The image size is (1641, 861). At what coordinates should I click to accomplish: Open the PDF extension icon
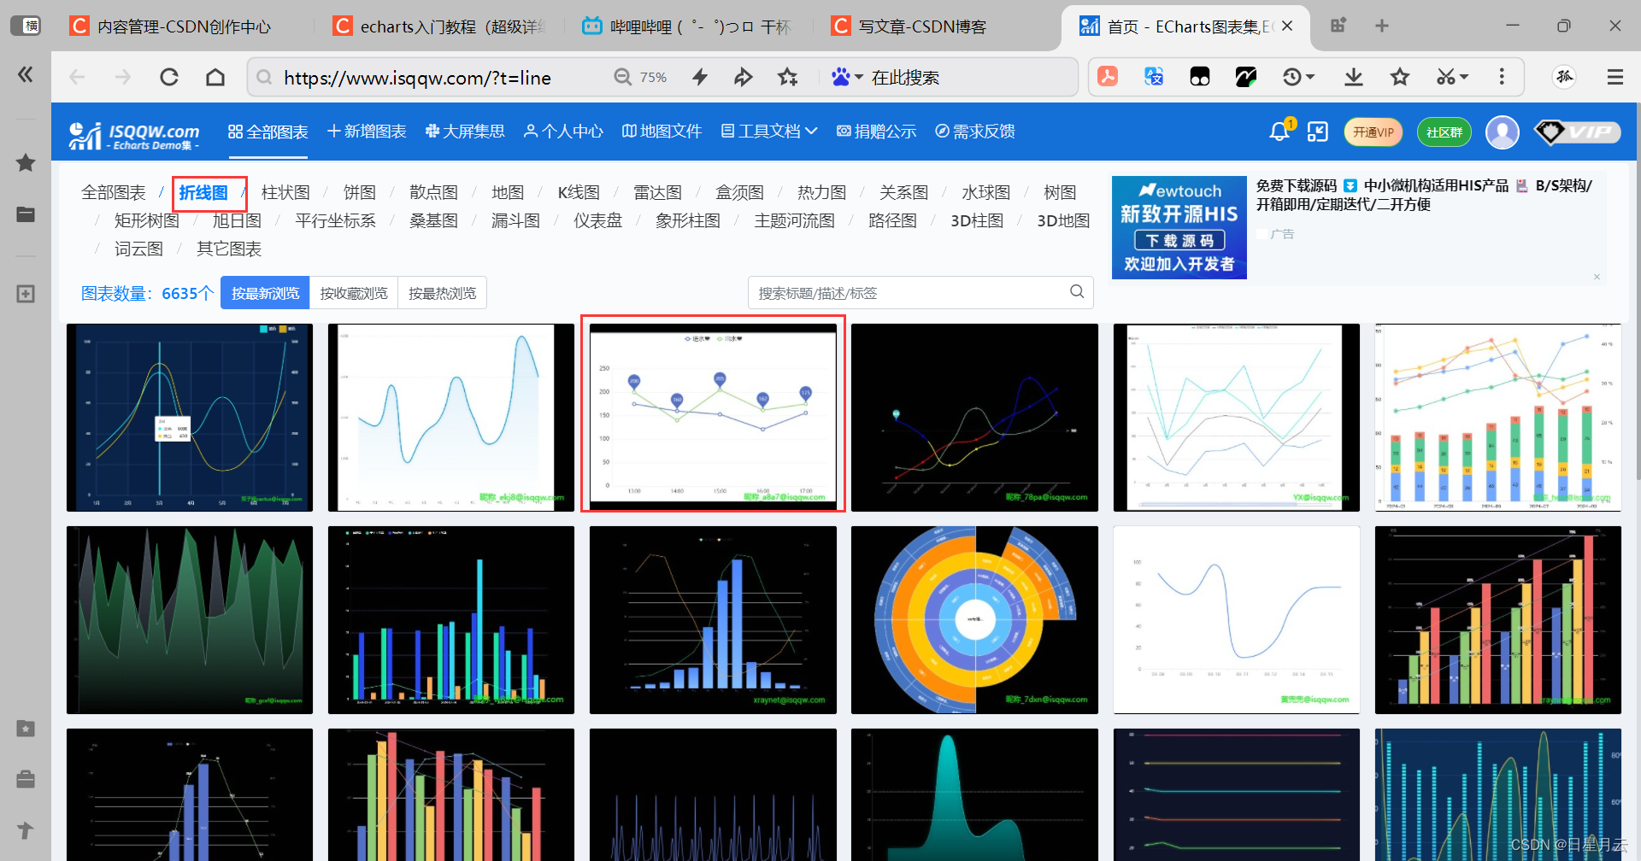(x=1108, y=77)
